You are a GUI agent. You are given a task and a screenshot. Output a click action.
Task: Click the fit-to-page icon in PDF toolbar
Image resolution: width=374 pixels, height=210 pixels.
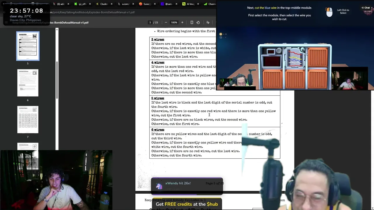coord(192,22)
